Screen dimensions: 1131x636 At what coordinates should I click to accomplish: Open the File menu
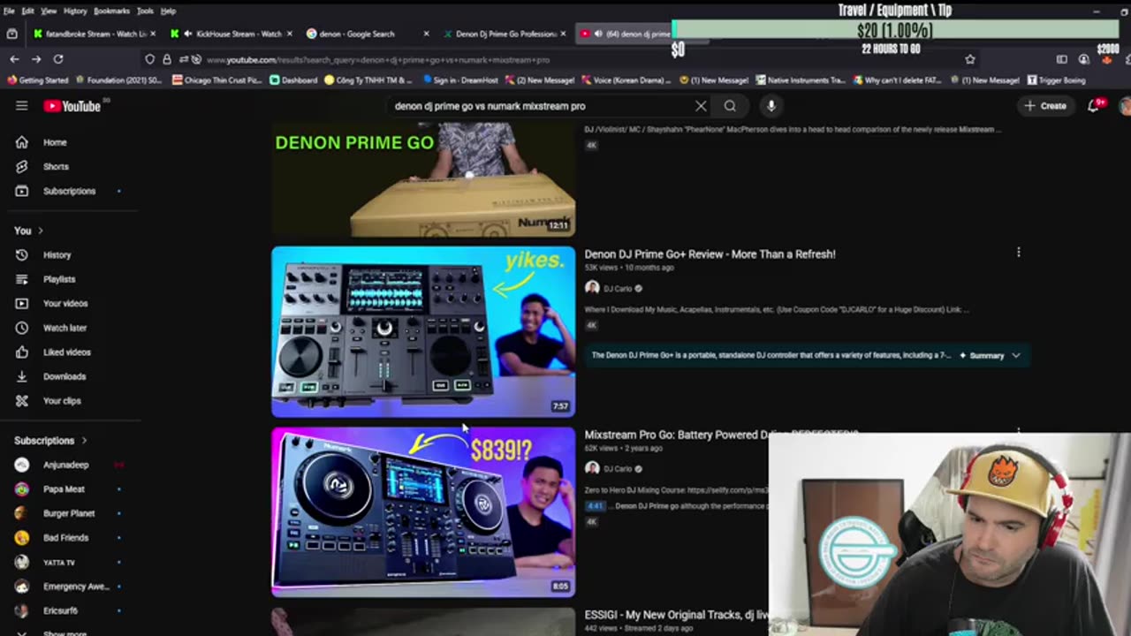[x=9, y=11]
